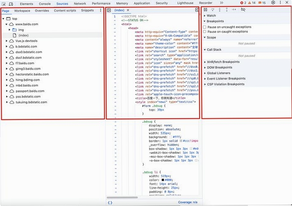Close the DevTools panel
Image resolution: width=292 pixels, height=206 pixels.
coord(287,2)
